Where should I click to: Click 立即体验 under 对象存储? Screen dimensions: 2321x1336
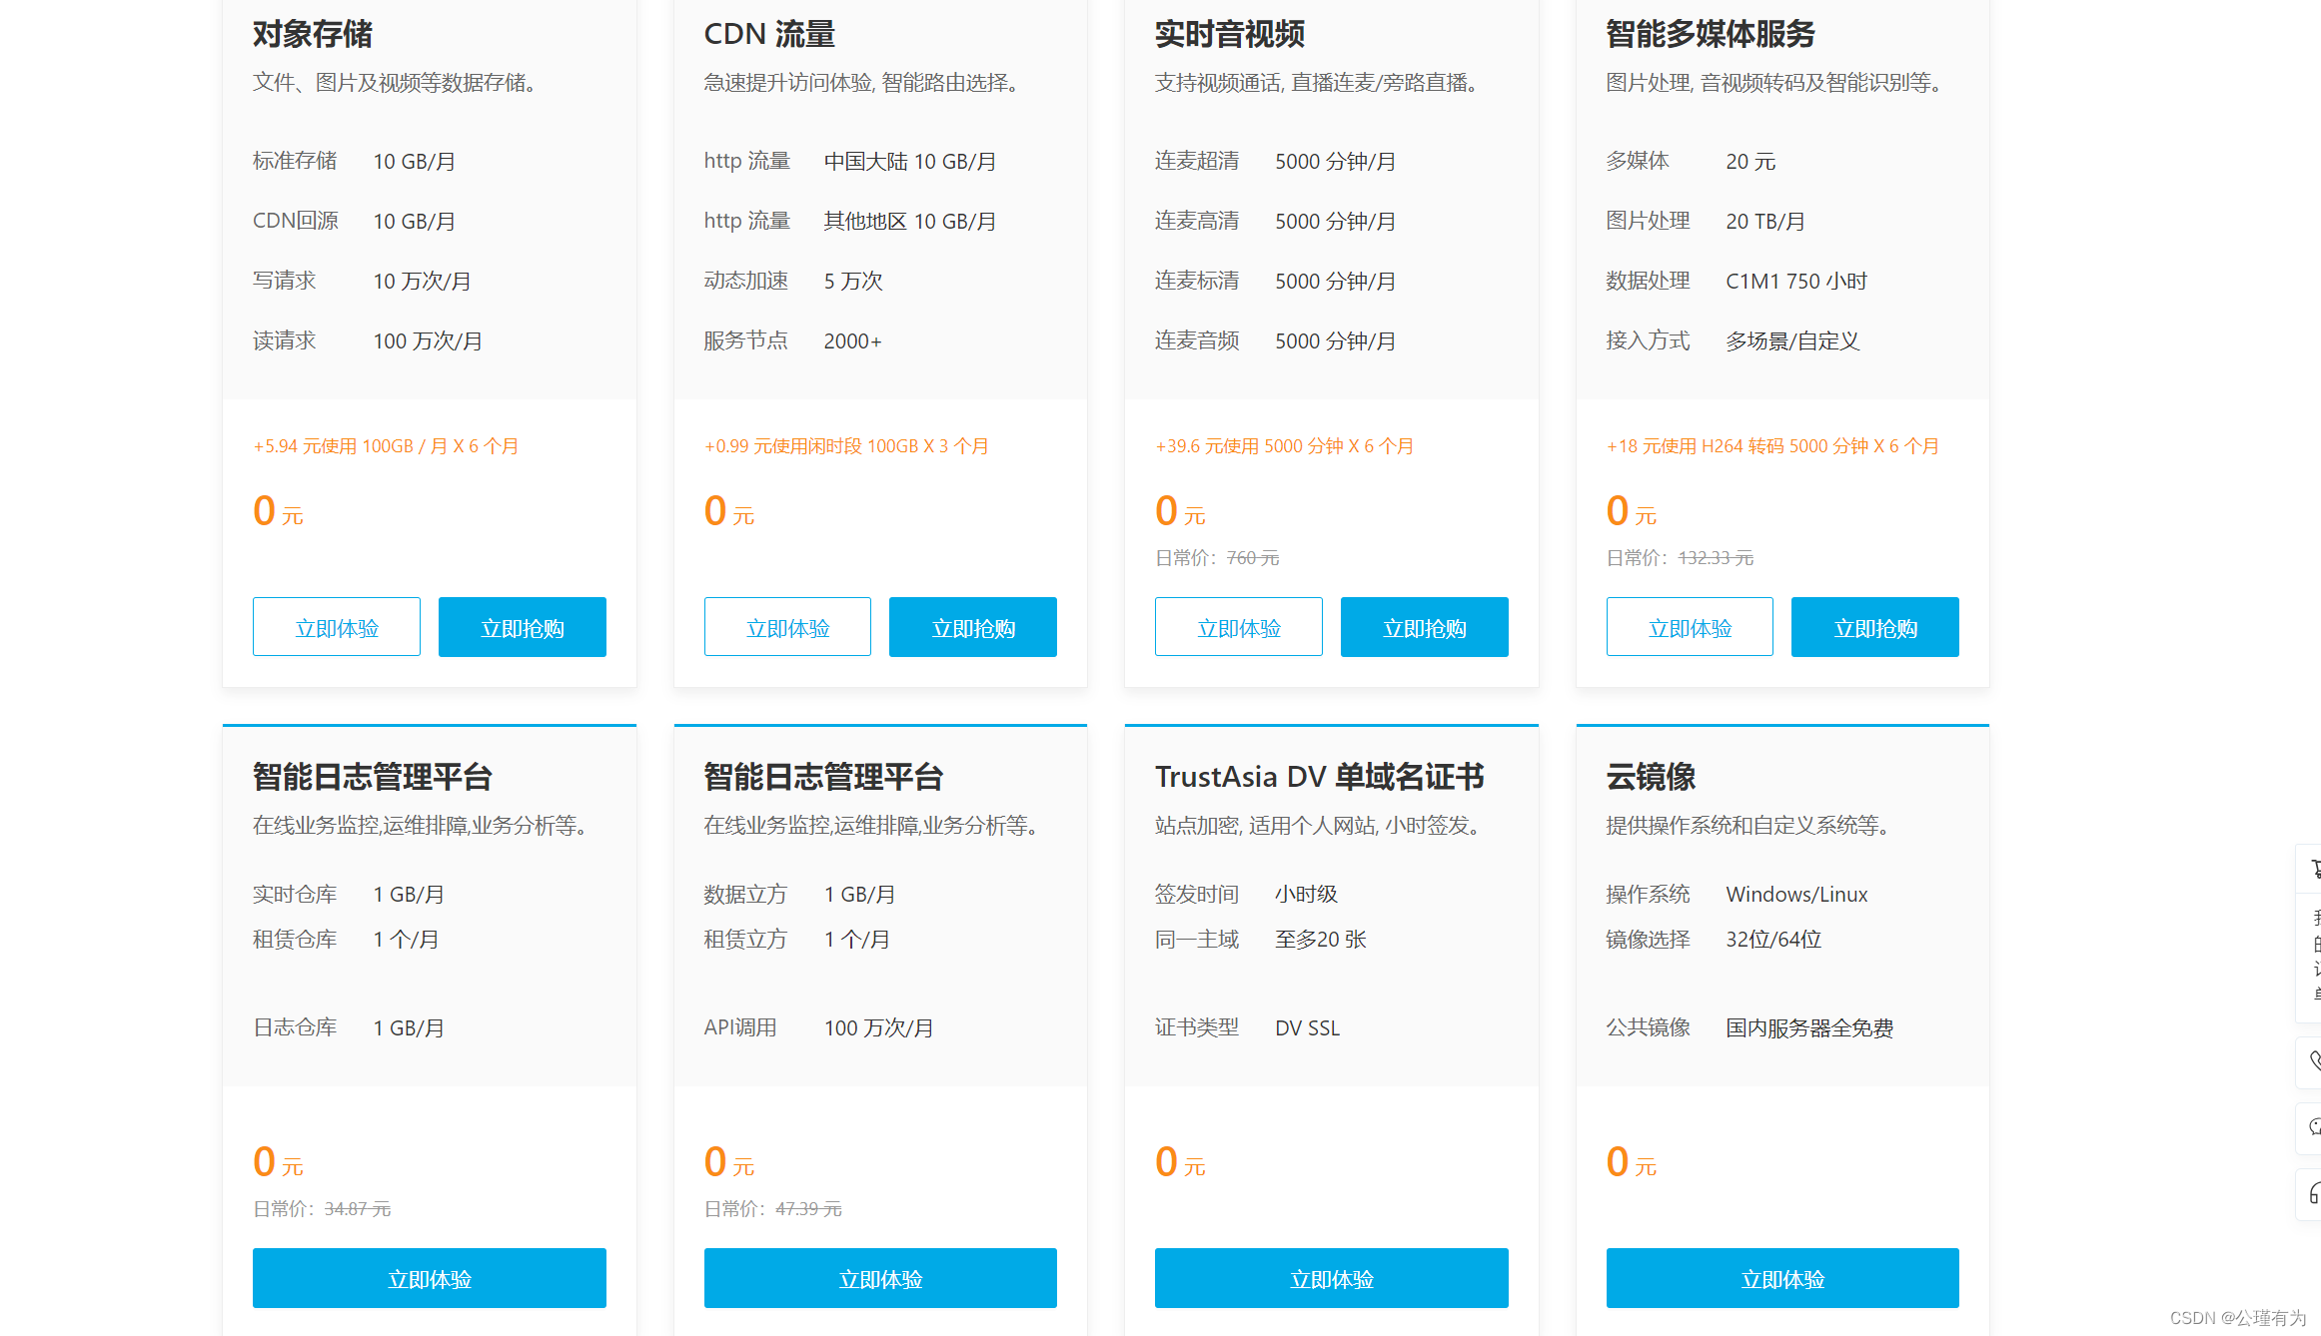pyautogui.click(x=337, y=627)
